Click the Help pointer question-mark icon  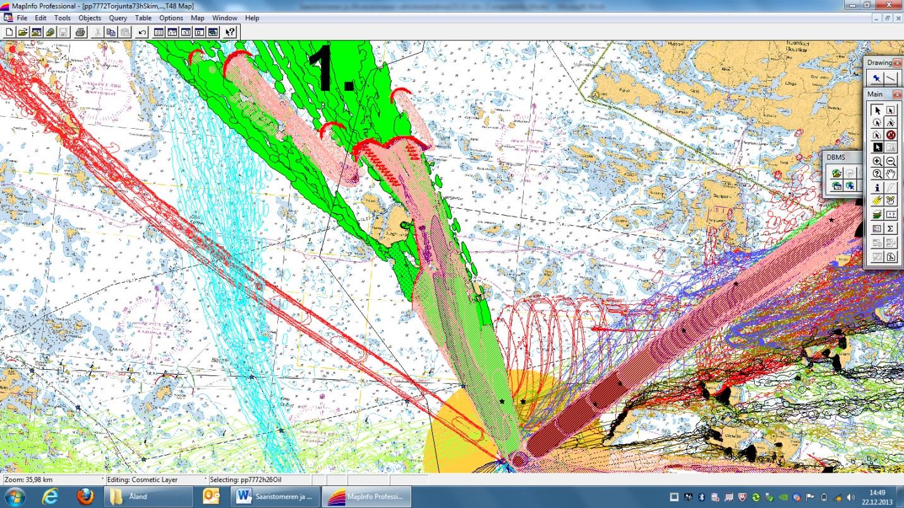pyautogui.click(x=230, y=32)
